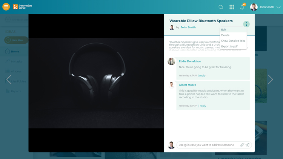Click the headphones idea image
The height and width of the screenshot is (159, 283).
tap(96, 83)
